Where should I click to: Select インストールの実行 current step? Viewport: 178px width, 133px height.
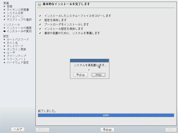click(19, 31)
